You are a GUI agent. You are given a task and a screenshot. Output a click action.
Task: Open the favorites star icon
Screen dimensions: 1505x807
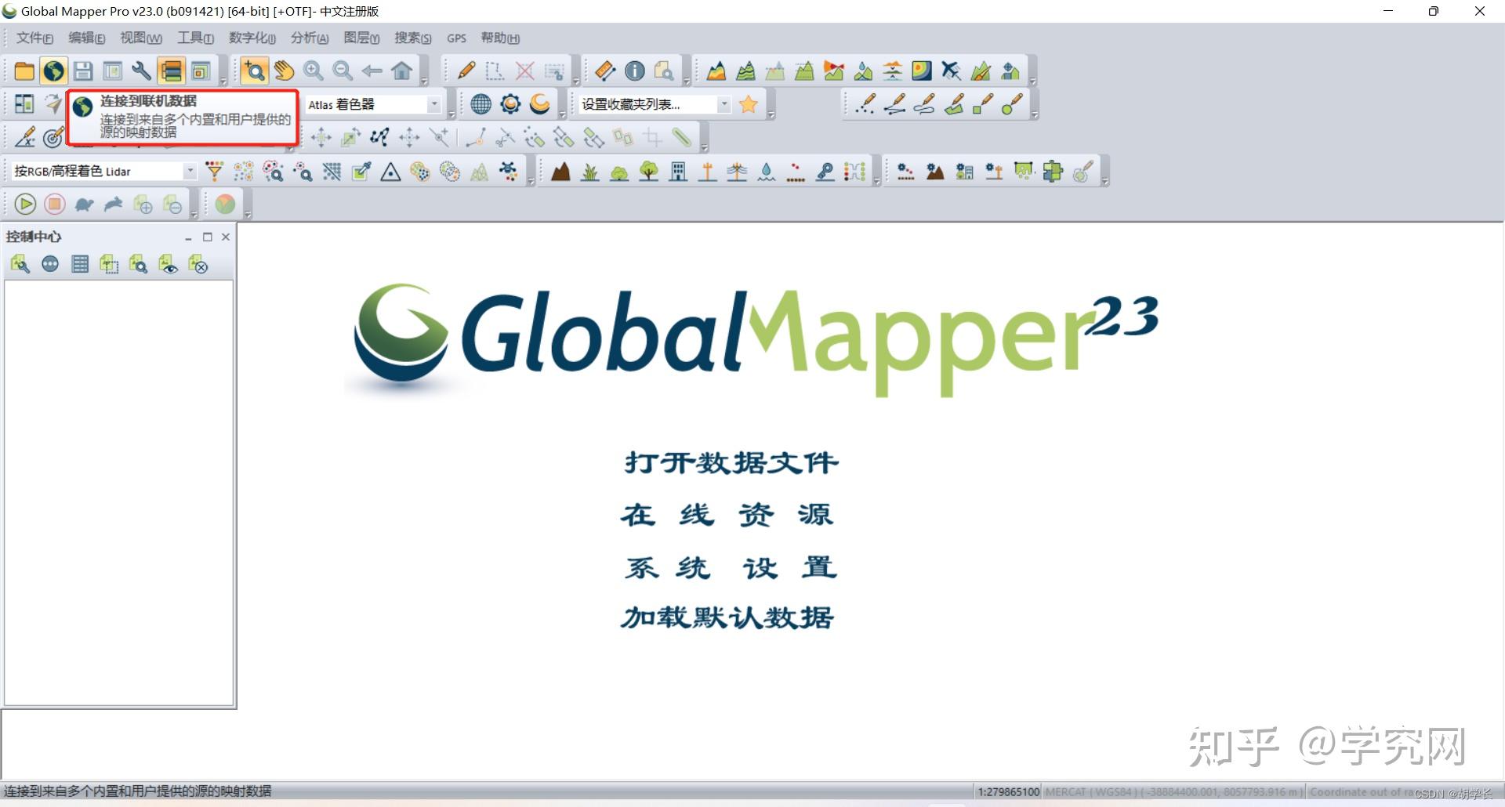tap(747, 103)
